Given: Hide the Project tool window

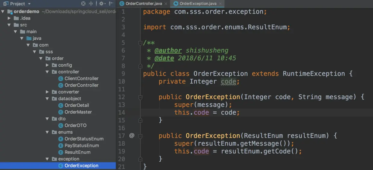Looking at the screenshot, I should coord(111,4).
